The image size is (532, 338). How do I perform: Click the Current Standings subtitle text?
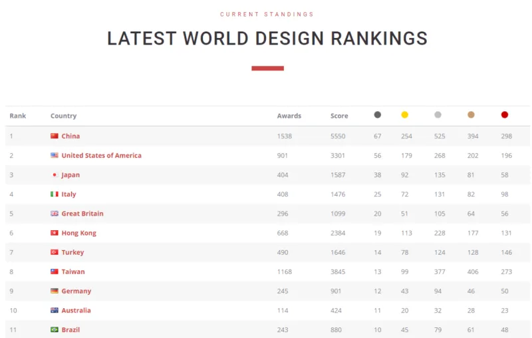click(x=267, y=14)
